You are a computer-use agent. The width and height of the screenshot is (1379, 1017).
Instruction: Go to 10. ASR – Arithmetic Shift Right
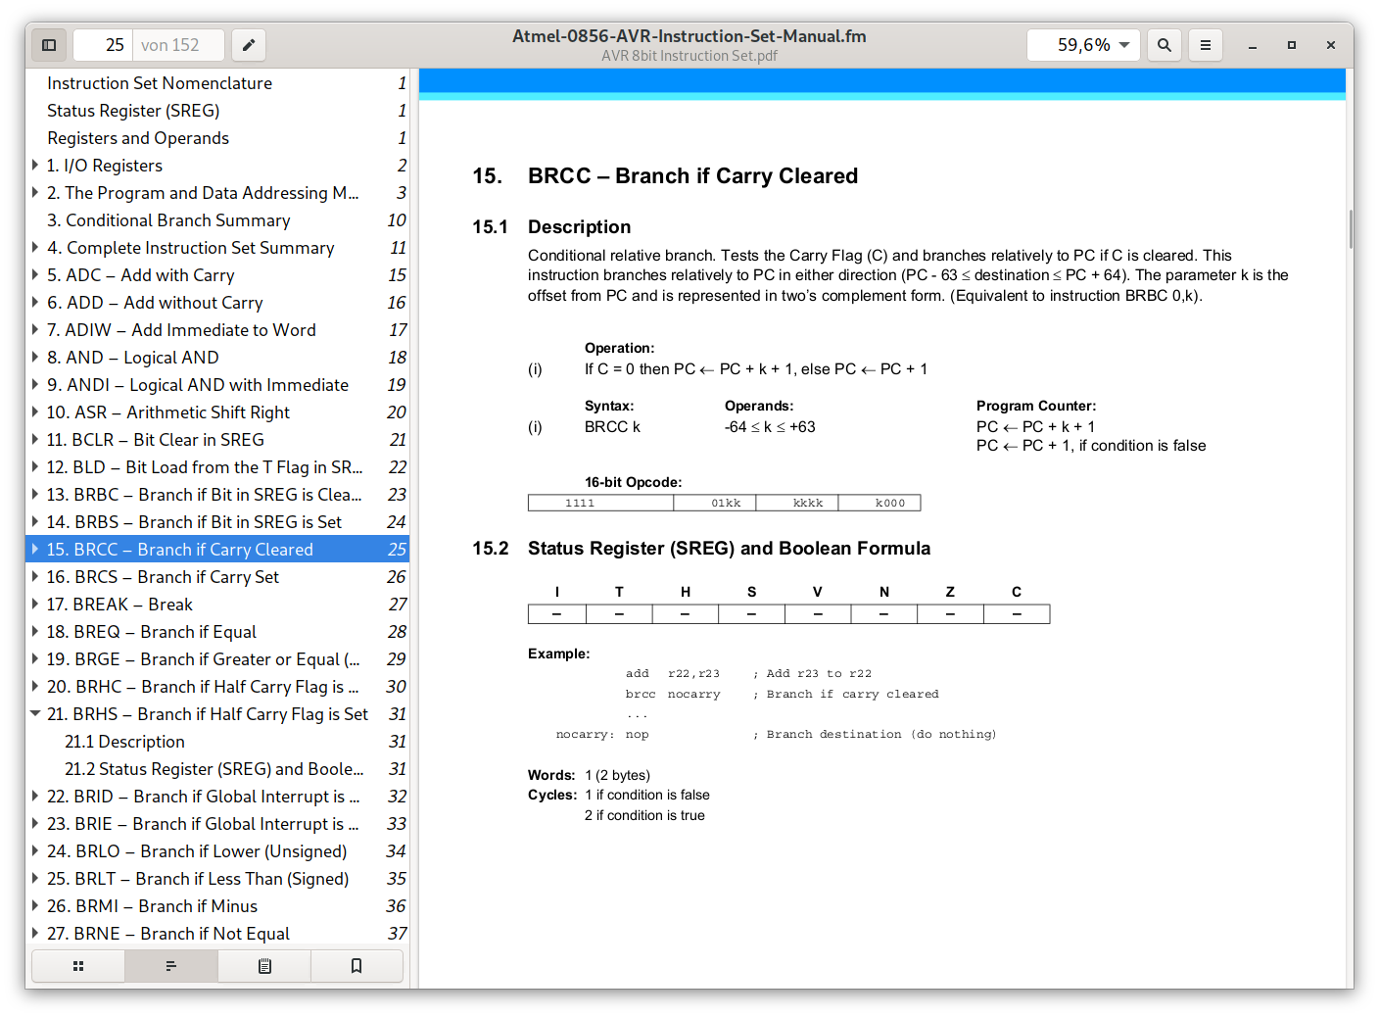pyautogui.click(x=217, y=412)
